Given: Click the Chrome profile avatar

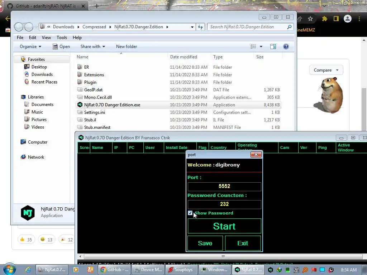Looking at the screenshot, I should [348, 19].
